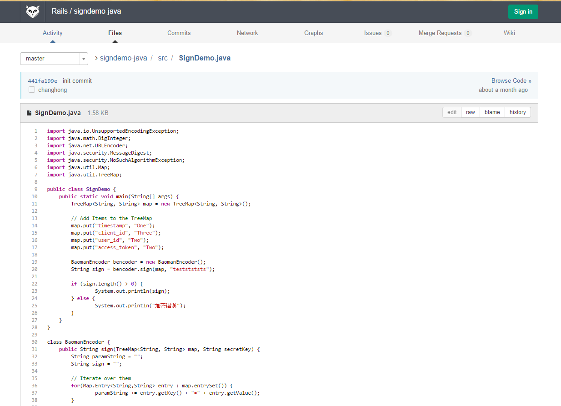Click the public static void main line
This screenshot has height=406, width=561.
pyautogui.click(x=119, y=196)
